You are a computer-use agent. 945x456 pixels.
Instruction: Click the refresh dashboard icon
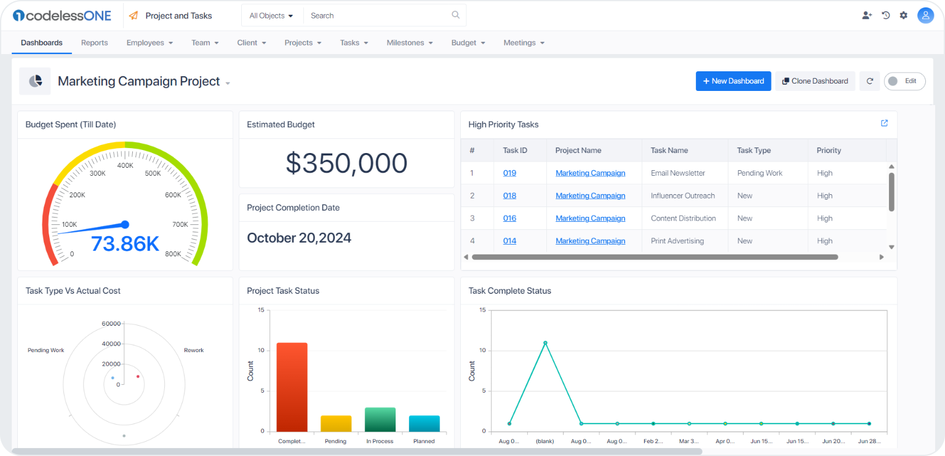point(869,81)
